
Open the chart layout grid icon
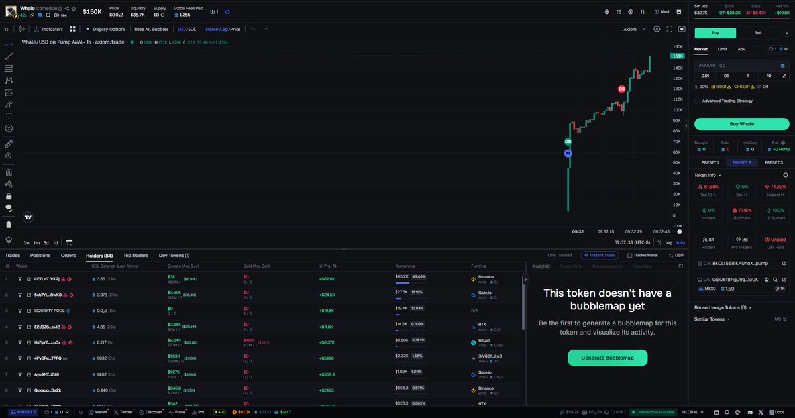[72, 29]
